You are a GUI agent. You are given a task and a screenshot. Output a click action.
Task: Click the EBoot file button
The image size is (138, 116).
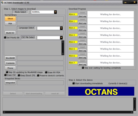tap(10, 19)
